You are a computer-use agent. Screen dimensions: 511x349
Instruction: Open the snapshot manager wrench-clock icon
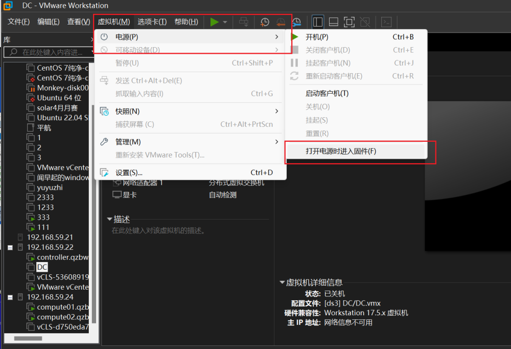[296, 22]
